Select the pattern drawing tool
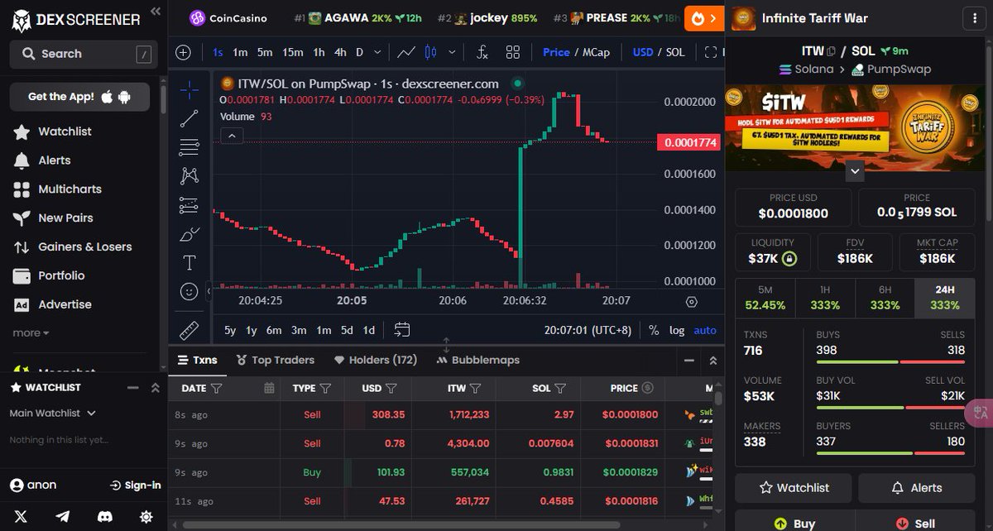The height and width of the screenshot is (531, 993). point(189,175)
